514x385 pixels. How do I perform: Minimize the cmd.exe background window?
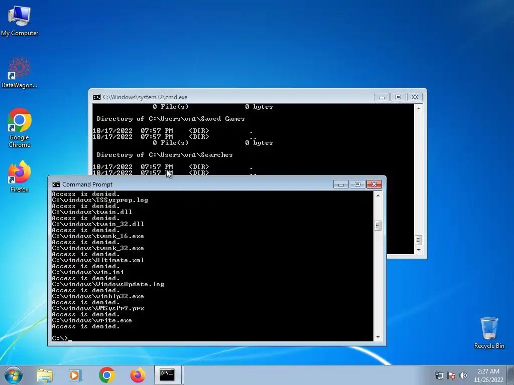[381, 97]
